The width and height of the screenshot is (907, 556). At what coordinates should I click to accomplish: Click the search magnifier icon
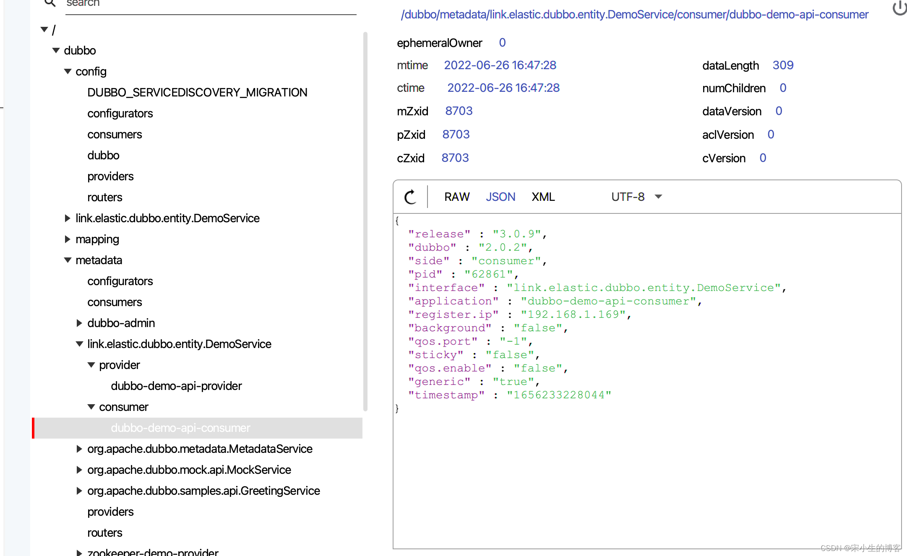(50, 3)
